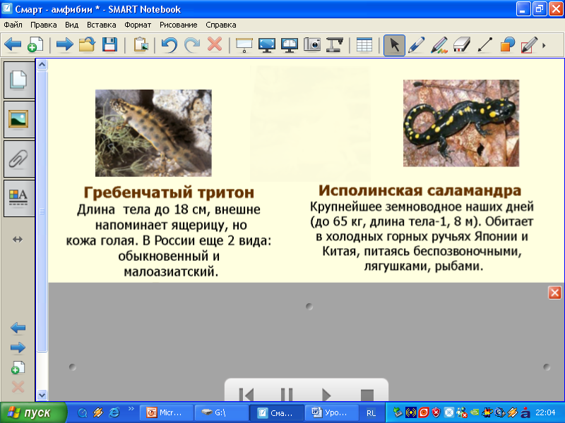
Task: Pick the Pen tool
Action: point(417,45)
